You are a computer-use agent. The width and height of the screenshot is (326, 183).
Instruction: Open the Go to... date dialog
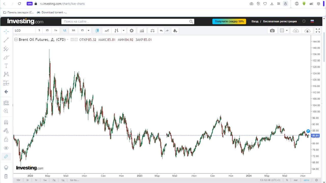click(x=75, y=180)
